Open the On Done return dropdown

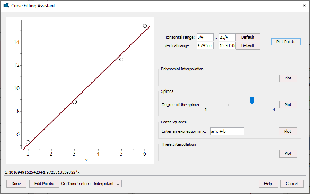point(107,184)
